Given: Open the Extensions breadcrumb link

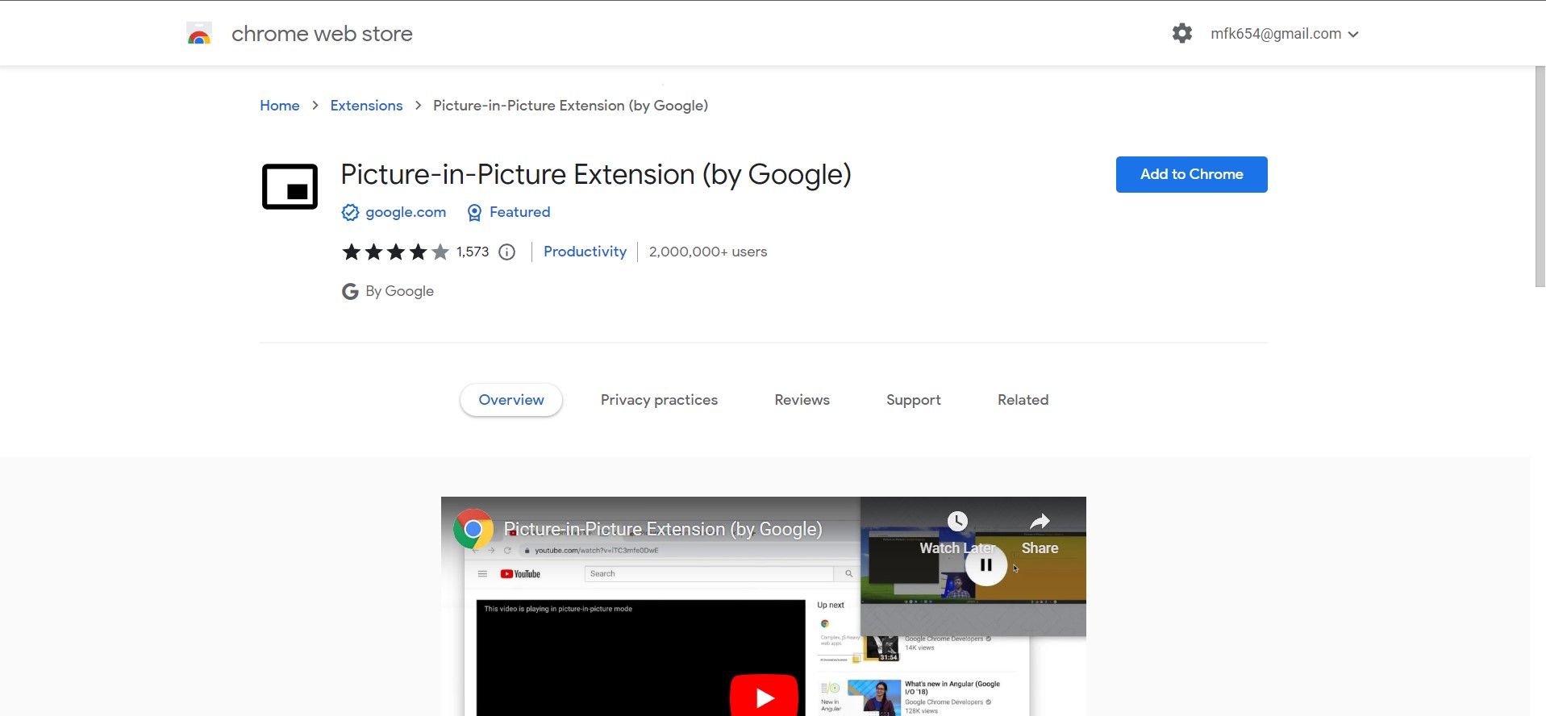Looking at the screenshot, I should coord(366,106).
